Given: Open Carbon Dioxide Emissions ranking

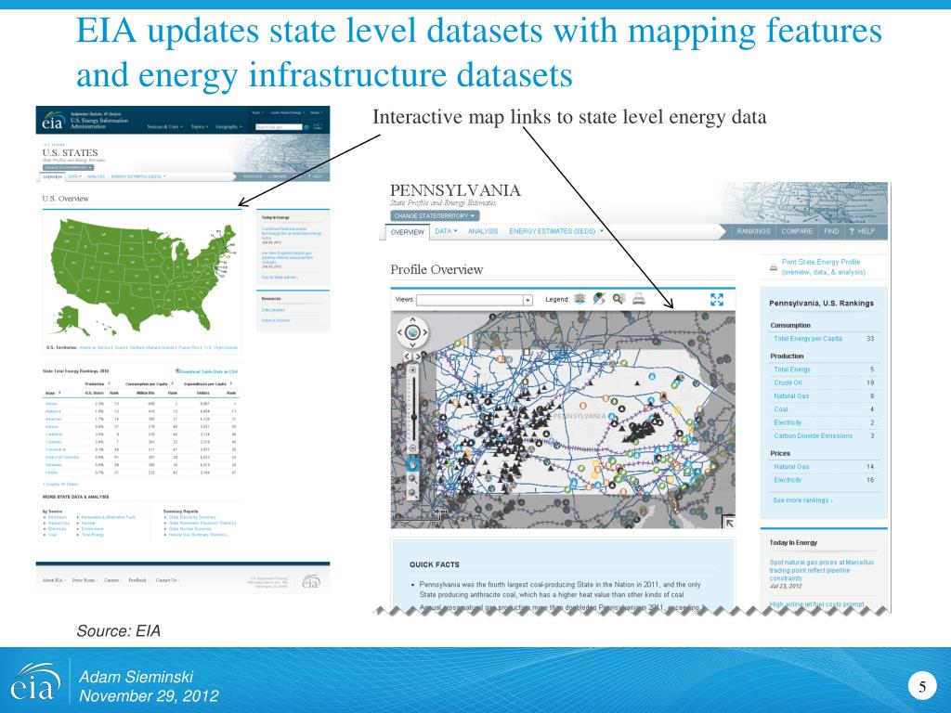Looking at the screenshot, I should tap(813, 435).
